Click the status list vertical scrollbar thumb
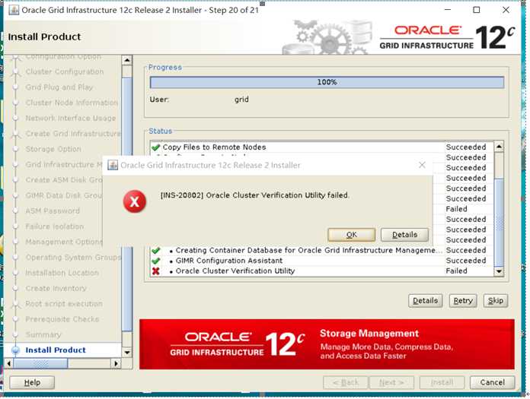 click(499, 223)
